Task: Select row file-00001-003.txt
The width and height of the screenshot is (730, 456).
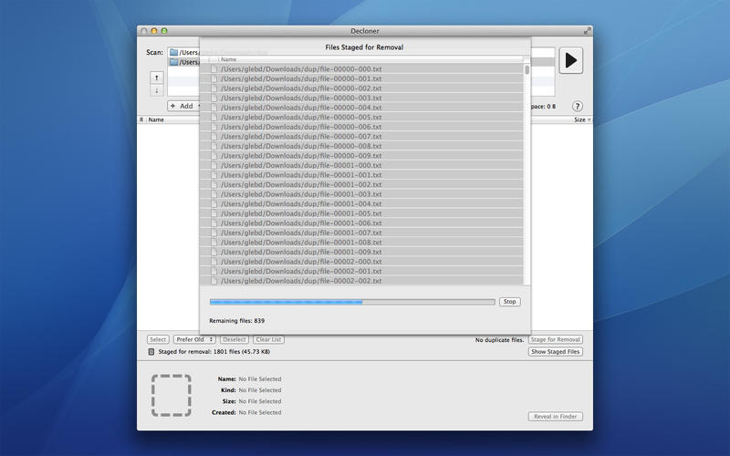Action: coord(361,194)
